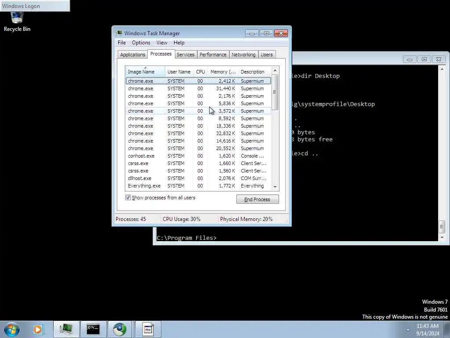Click Command Prompt scroll down arrow
The width and height of the screenshot is (450, 338).
[442, 237]
